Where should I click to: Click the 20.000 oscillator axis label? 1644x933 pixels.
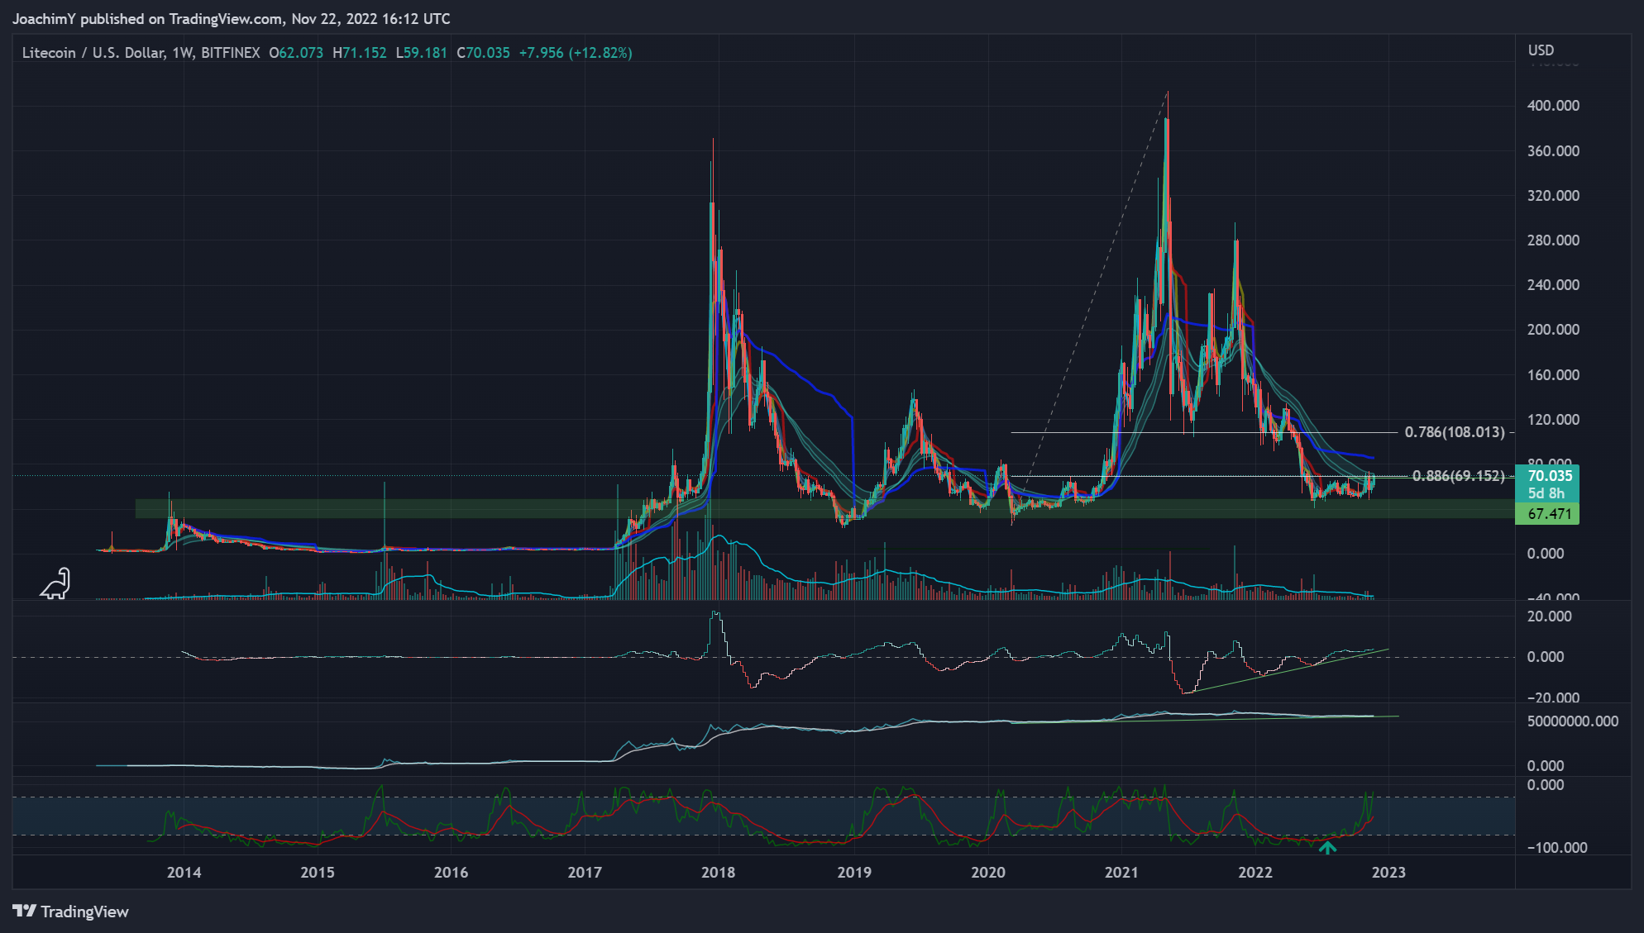(x=1550, y=616)
